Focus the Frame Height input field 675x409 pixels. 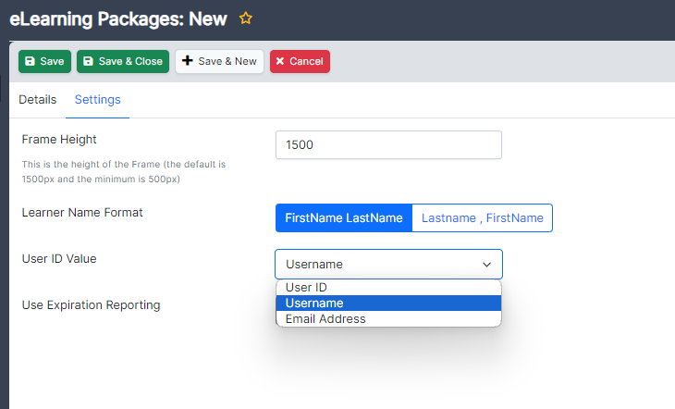click(388, 145)
